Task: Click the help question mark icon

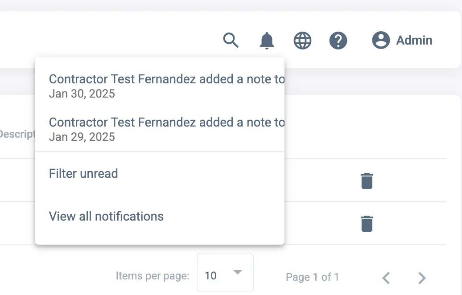Action: pos(338,41)
